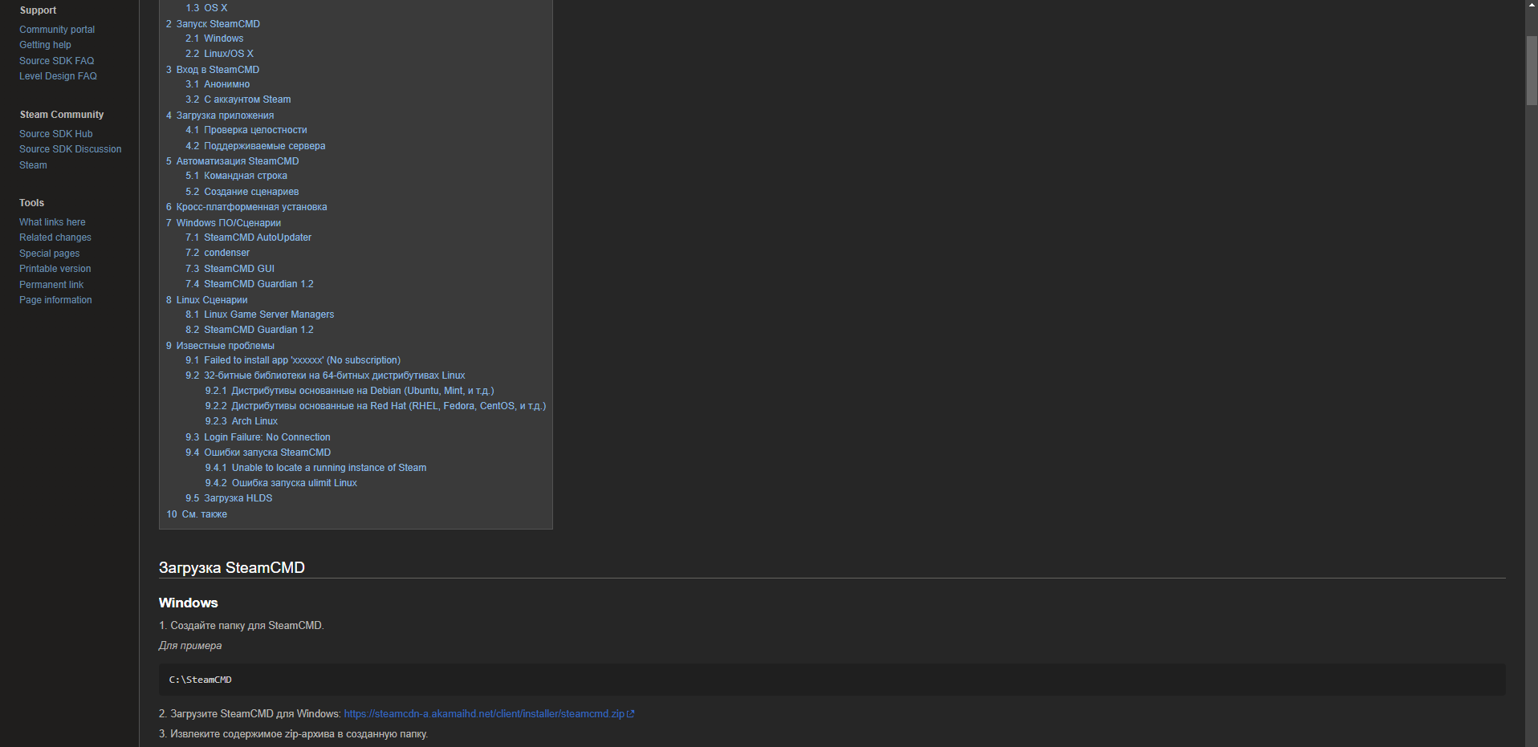This screenshot has width=1538, height=747.
Task: Open the Community portal sidebar link
Action: (57, 30)
